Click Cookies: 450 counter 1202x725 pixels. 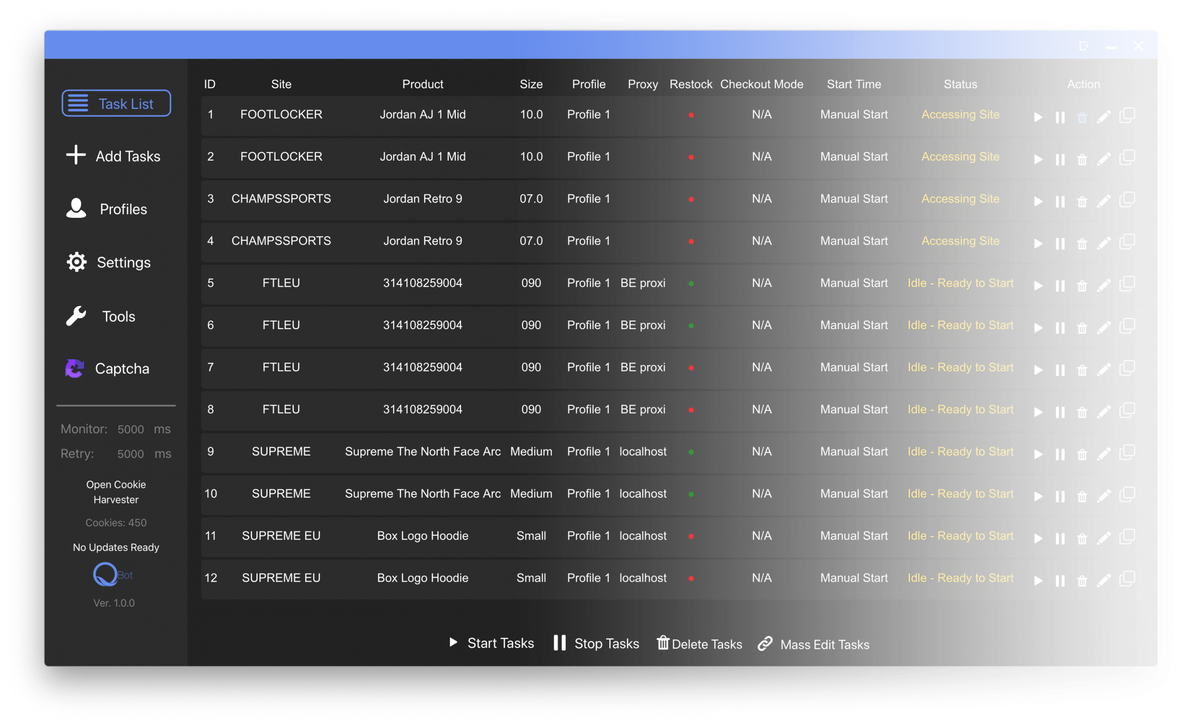point(116,523)
